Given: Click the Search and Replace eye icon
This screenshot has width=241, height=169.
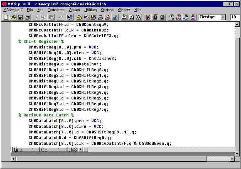Looking at the screenshot, I should pos(179,17).
